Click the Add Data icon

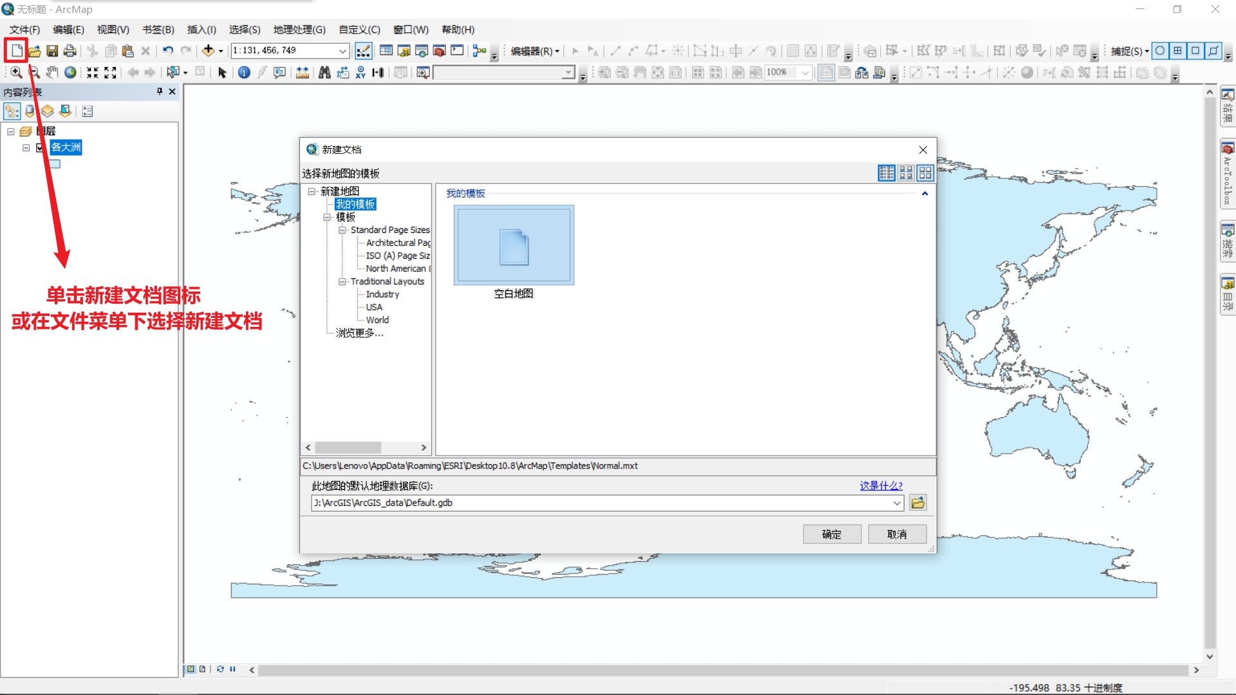coord(208,51)
